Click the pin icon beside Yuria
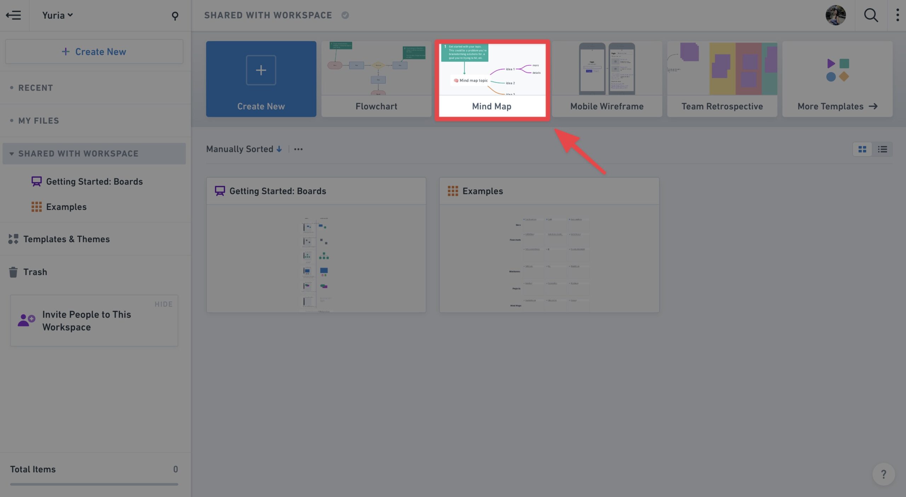The image size is (906, 497). [175, 16]
